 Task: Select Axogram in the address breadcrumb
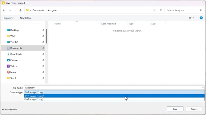53,10
